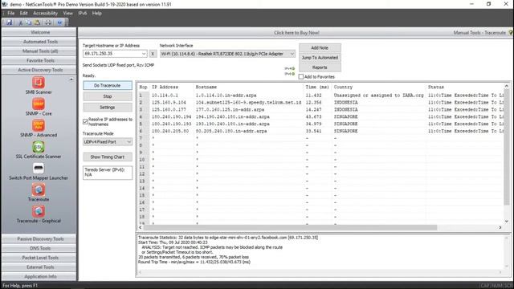Open Manual Tools (all) sidebar section
This screenshot has height=289, width=514.
(39, 51)
